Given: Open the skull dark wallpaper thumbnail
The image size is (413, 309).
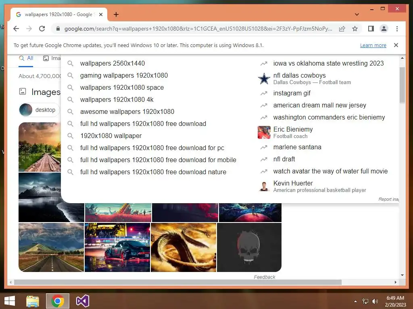Looking at the screenshot, I should tap(249, 247).
